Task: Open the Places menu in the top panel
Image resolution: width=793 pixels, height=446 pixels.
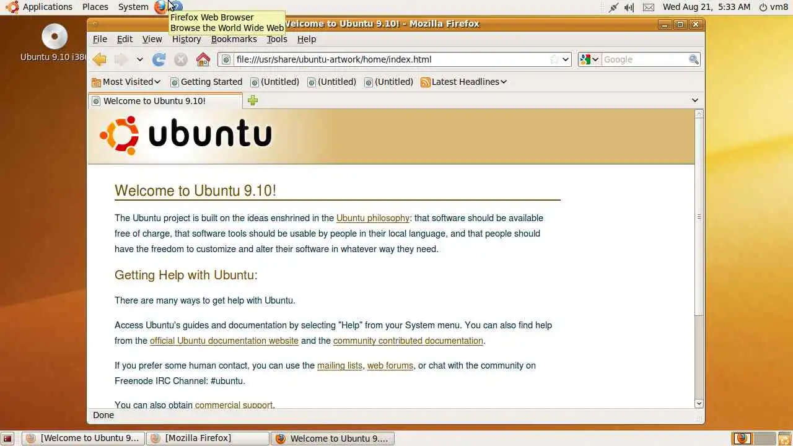Action: (95, 7)
